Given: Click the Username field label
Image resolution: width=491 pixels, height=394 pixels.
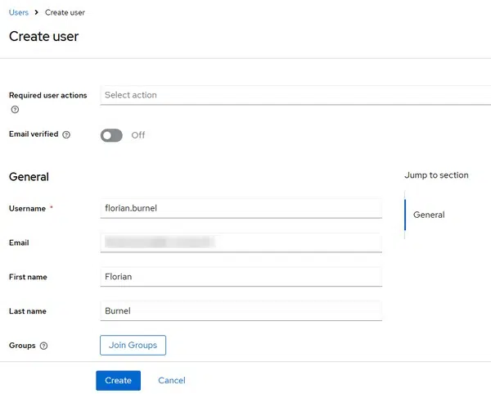Looking at the screenshot, I should 27,209.
